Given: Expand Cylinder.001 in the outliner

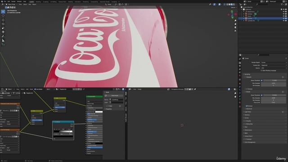Looking at the screenshot, I should click(244, 21).
